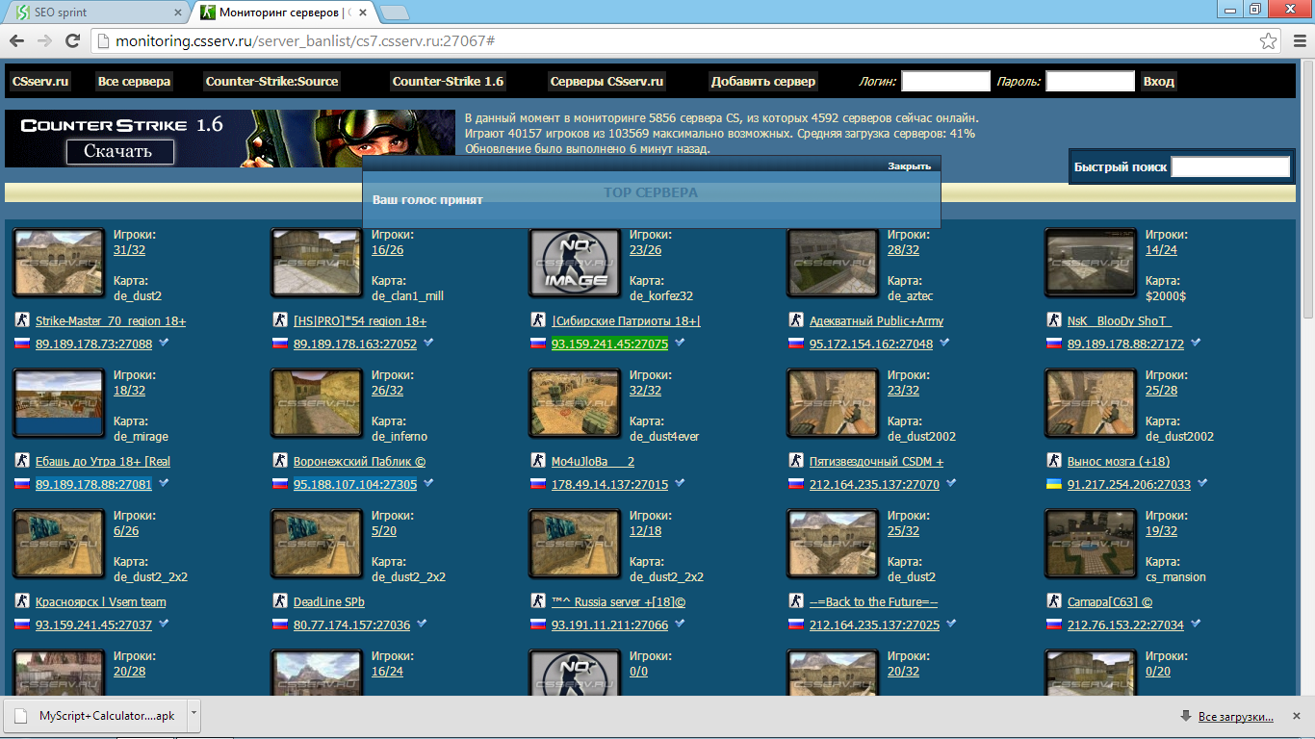Open de_aztec map thumbnail
This screenshot has width=1315, height=739.
[x=833, y=263]
